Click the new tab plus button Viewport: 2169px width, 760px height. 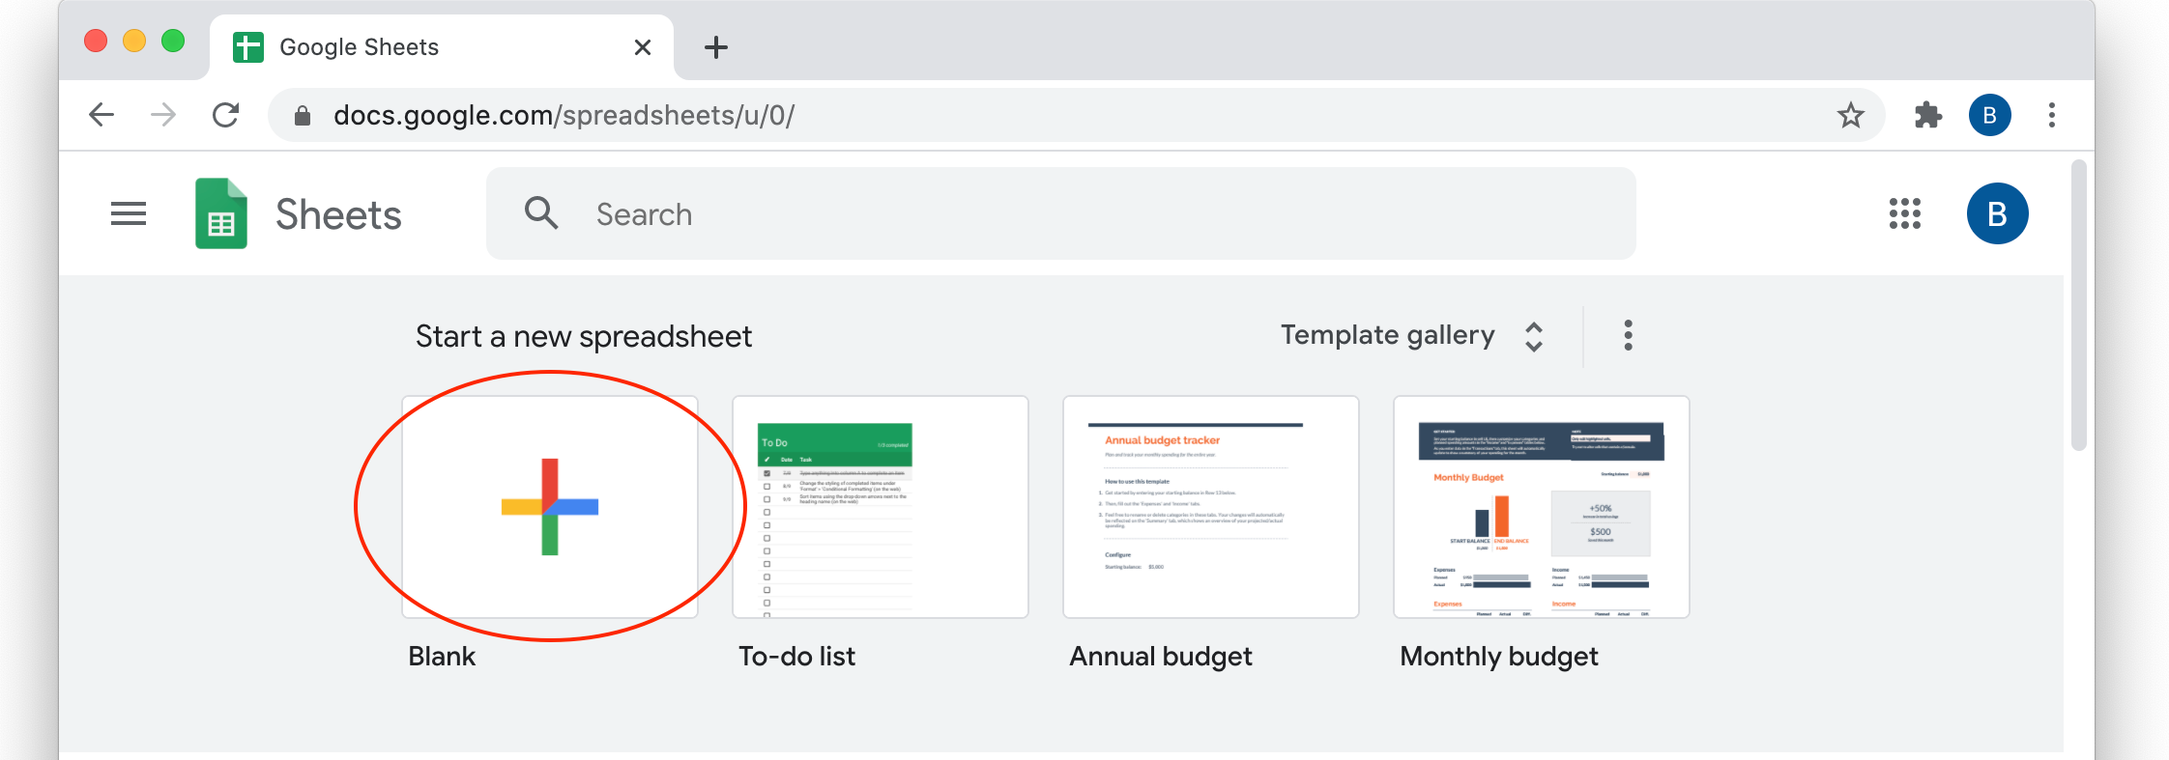[716, 47]
